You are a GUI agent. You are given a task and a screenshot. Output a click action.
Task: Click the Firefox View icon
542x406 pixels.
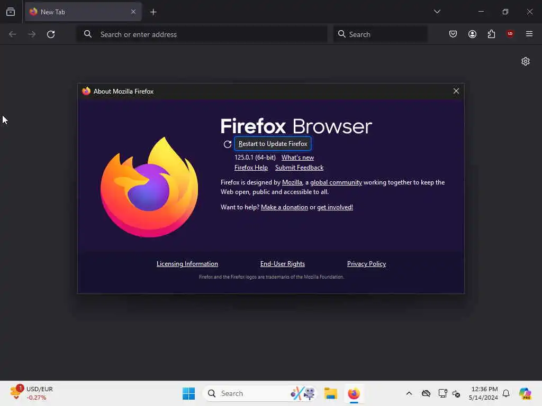[x=11, y=12]
